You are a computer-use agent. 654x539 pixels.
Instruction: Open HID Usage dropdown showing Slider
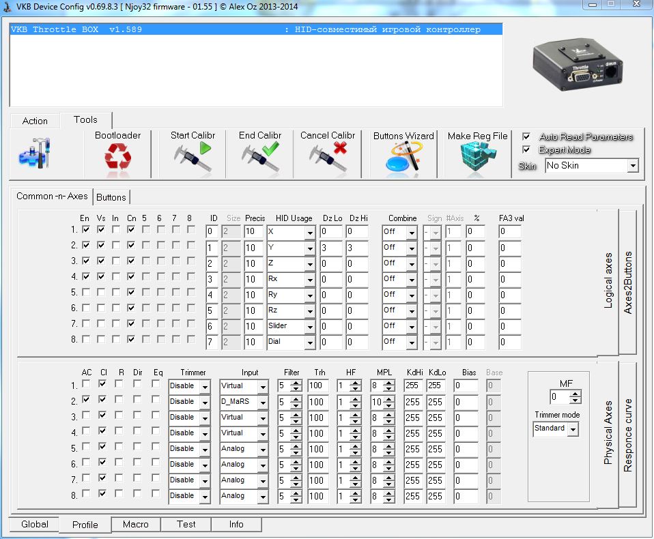309,327
